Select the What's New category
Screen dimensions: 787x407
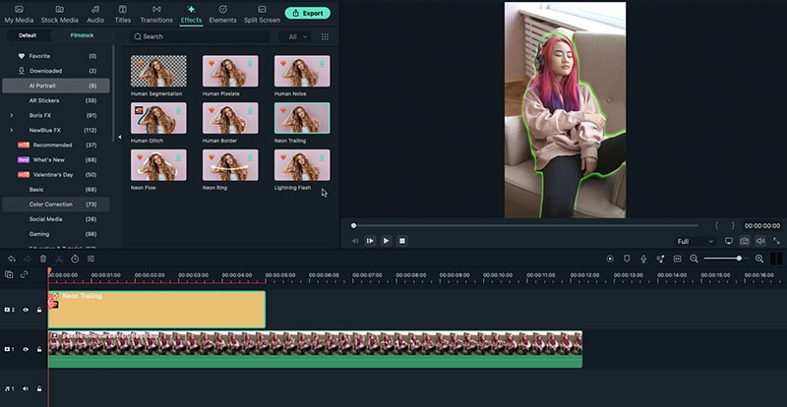pyautogui.click(x=56, y=159)
